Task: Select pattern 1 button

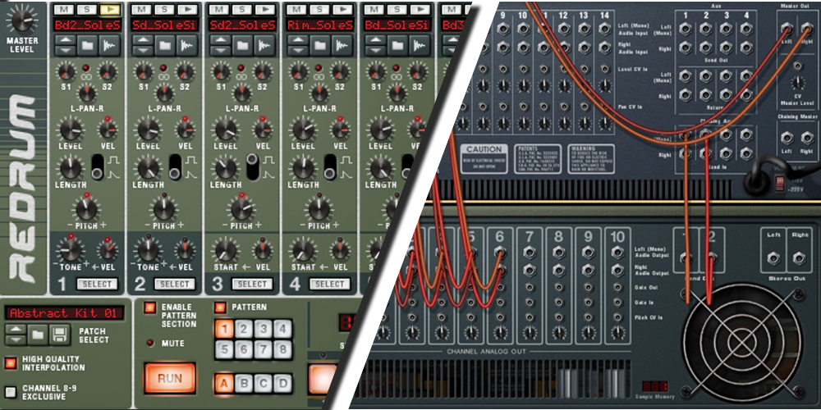Action: pyautogui.click(x=224, y=330)
